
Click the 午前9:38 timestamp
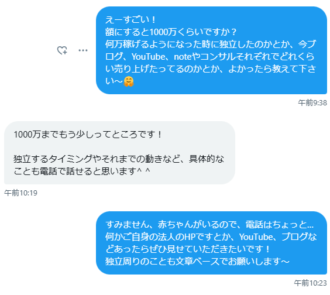(312, 103)
